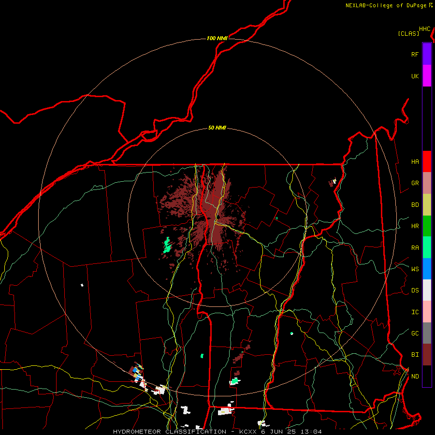
Task: Click the GC legend label
Action: click(415, 333)
